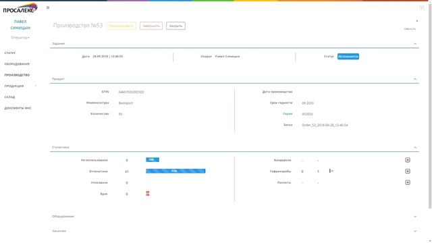432x243 pixels.
Task: Collapse the Задание section chevron
Action: coord(415,43)
